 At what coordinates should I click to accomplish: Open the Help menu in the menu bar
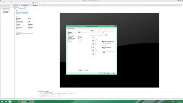click(x=15, y=3)
